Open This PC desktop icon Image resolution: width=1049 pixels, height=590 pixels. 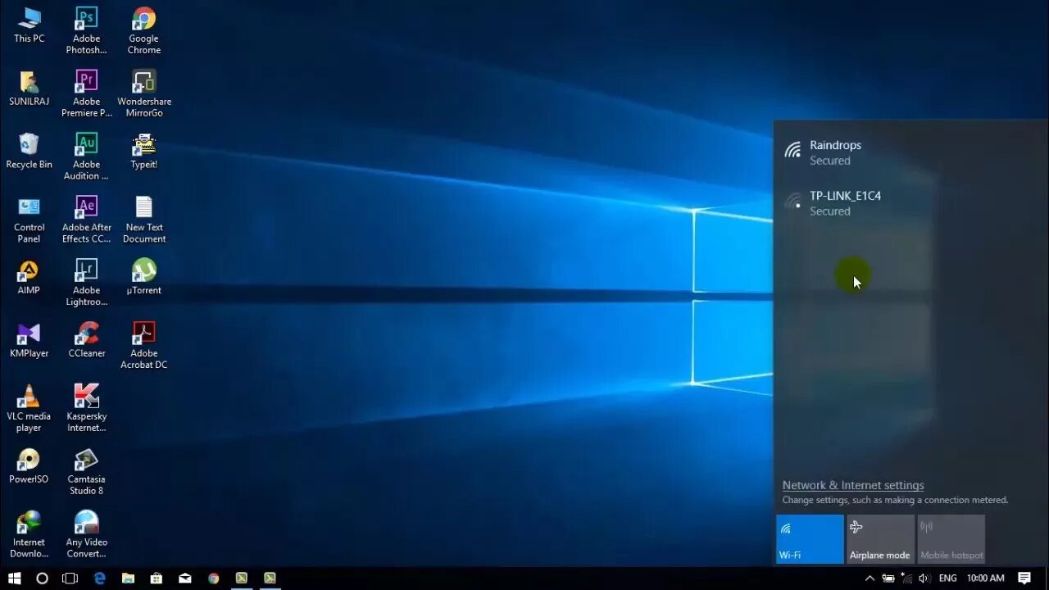point(29,25)
